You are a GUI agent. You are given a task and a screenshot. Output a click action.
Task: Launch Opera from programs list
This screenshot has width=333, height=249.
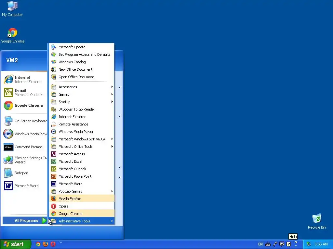pos(82,206)
